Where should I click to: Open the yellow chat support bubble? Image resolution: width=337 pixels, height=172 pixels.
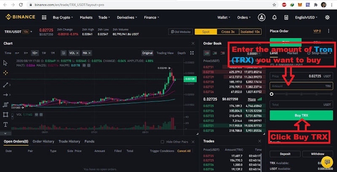point(327,162)
